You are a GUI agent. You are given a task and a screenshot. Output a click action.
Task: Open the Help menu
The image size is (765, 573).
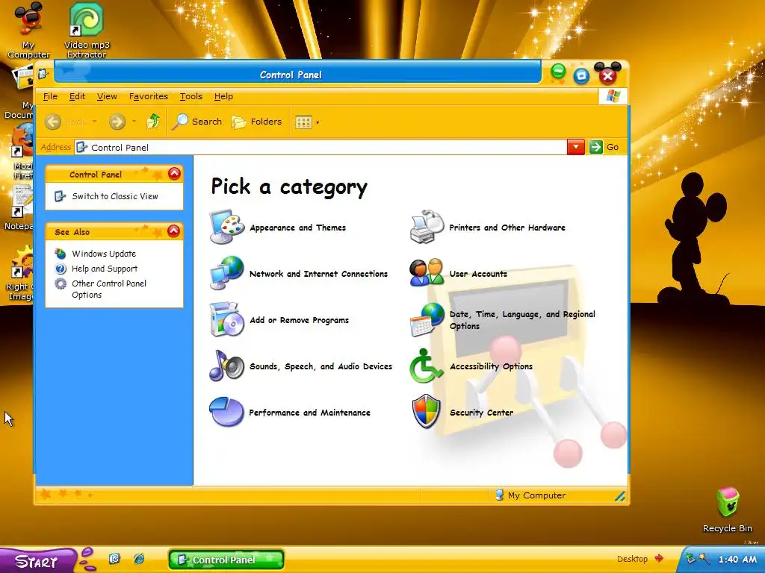pos(223,96)
